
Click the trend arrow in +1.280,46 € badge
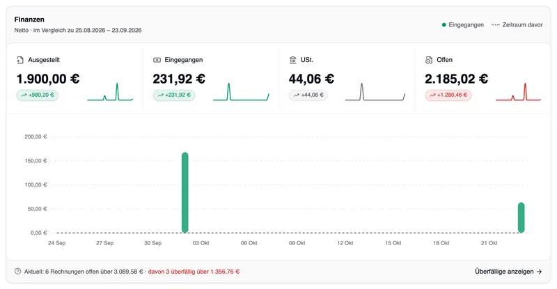(x=432, y=95)
